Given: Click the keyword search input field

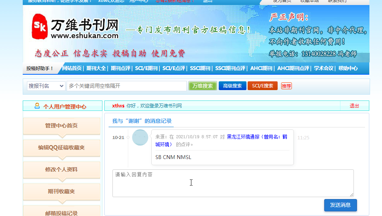Looking at the screenshot, I should click(126, 86).
